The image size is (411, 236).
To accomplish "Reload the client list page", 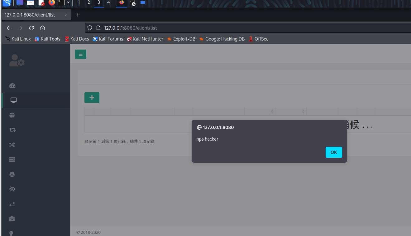I will coord(31,28).
